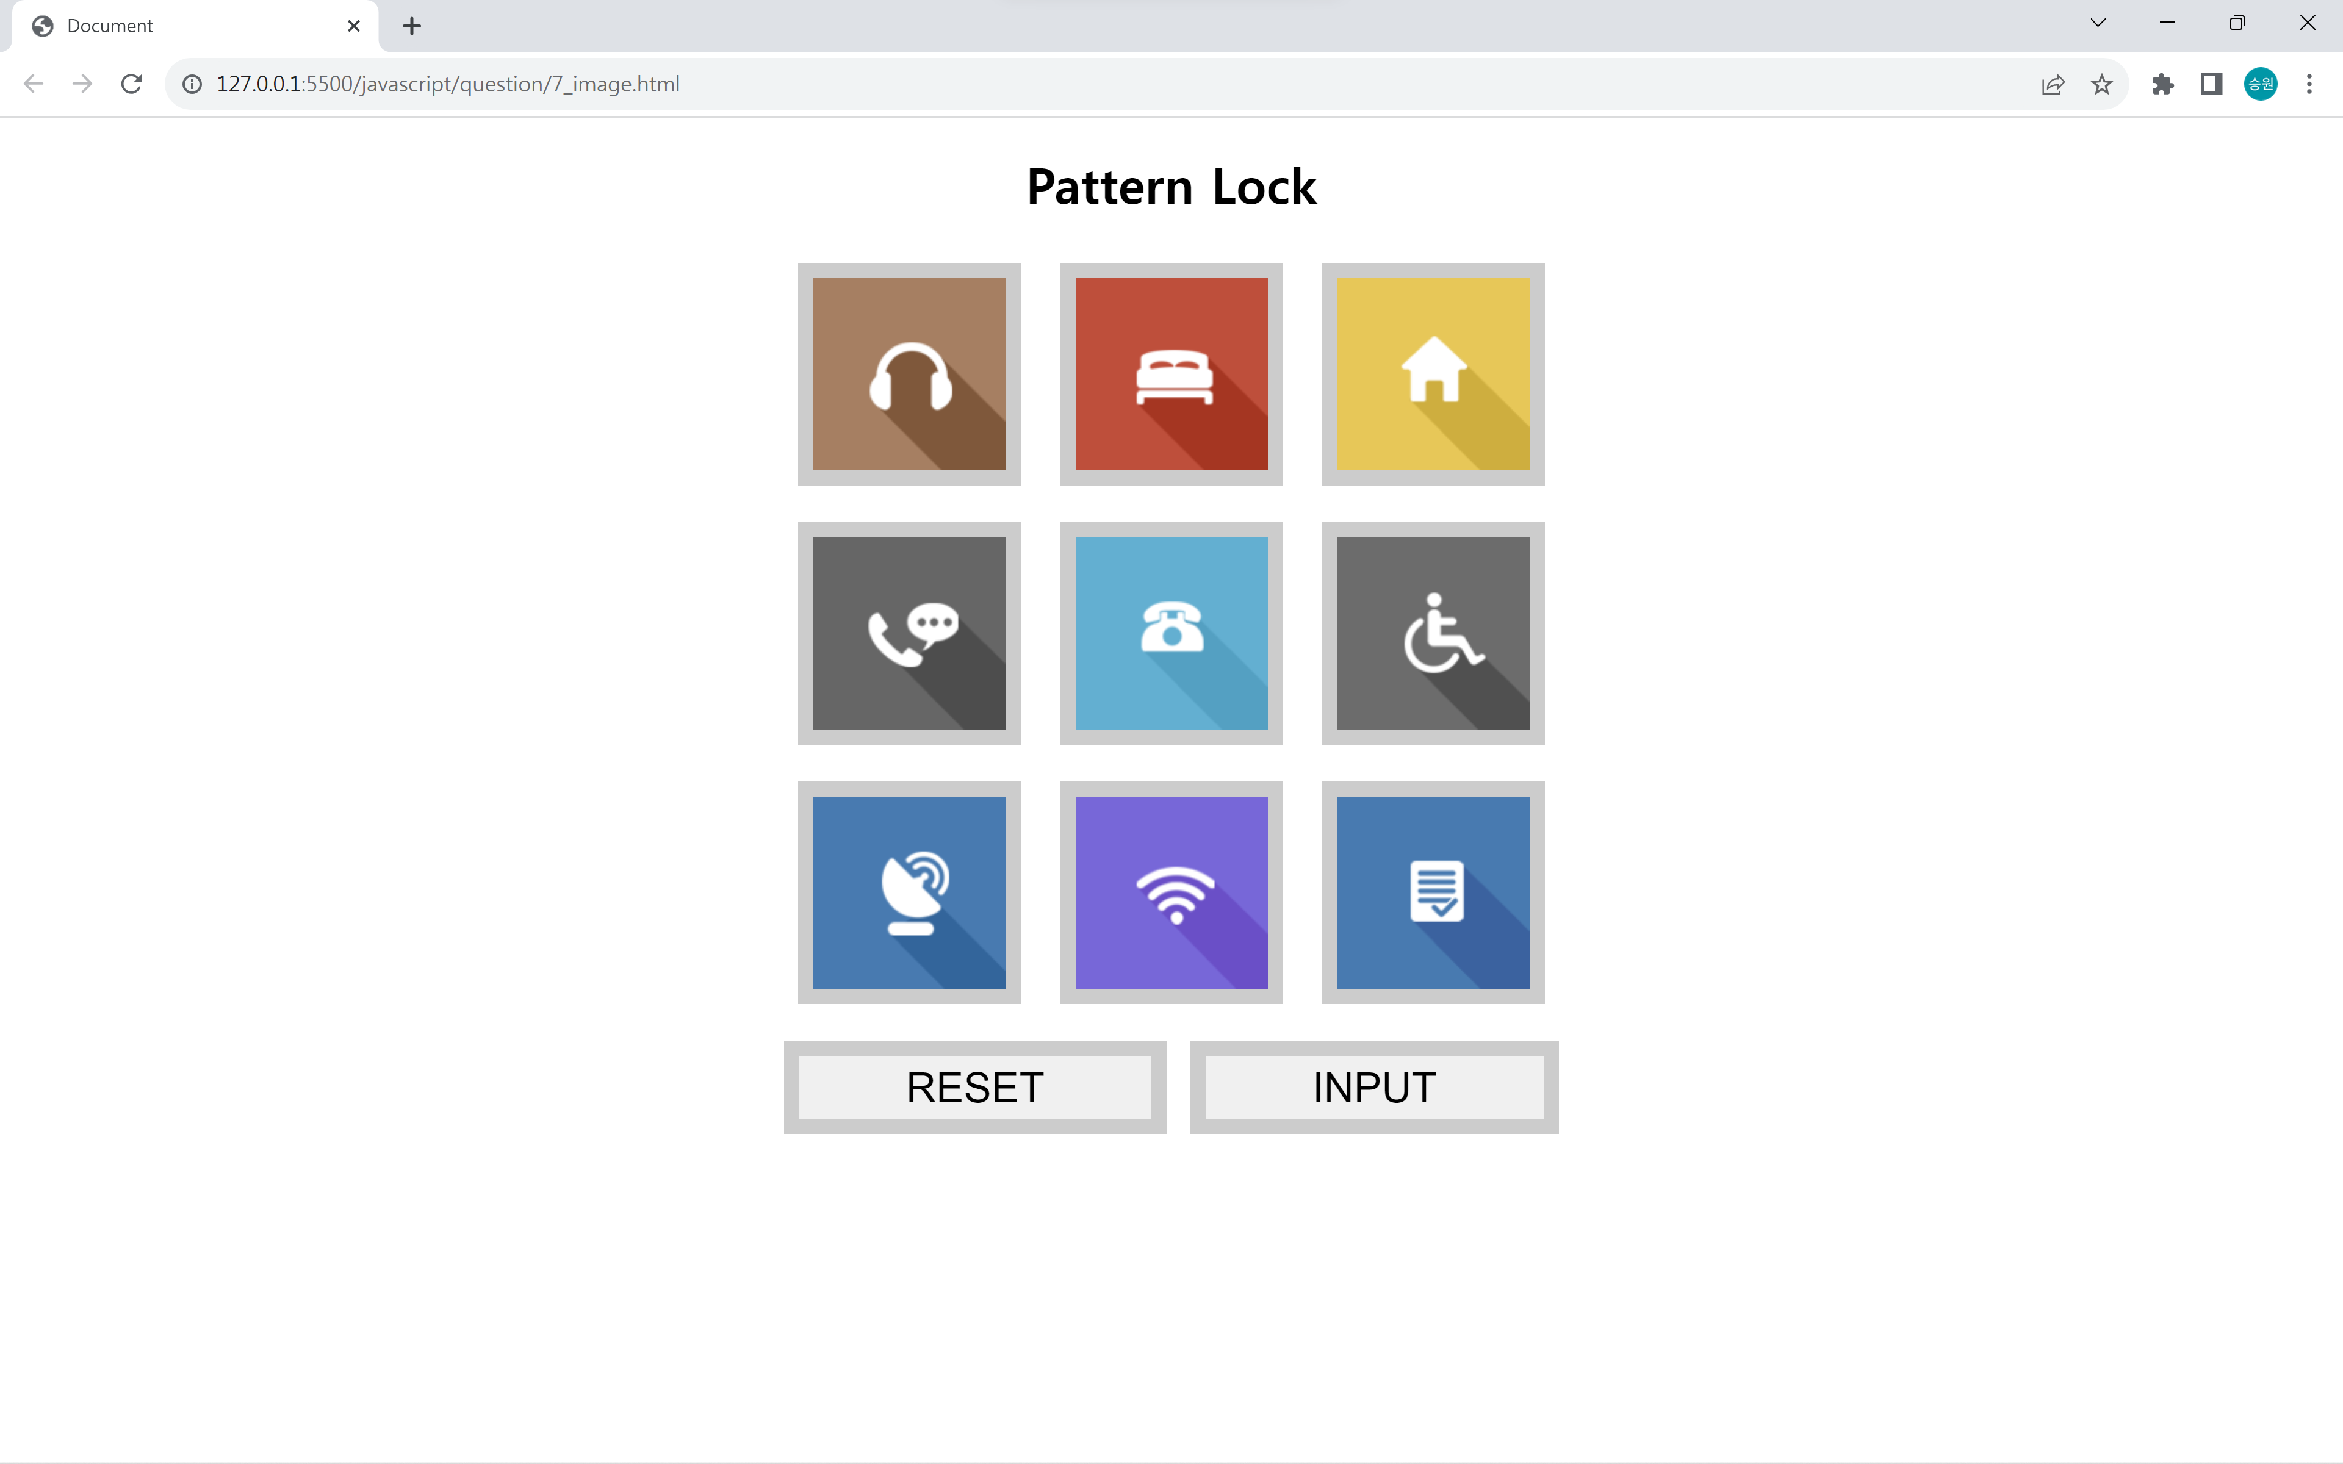Viewport: 2343px width, 1464px height.
Task: Tap the yellow house tile
Action: [1432, 374]
